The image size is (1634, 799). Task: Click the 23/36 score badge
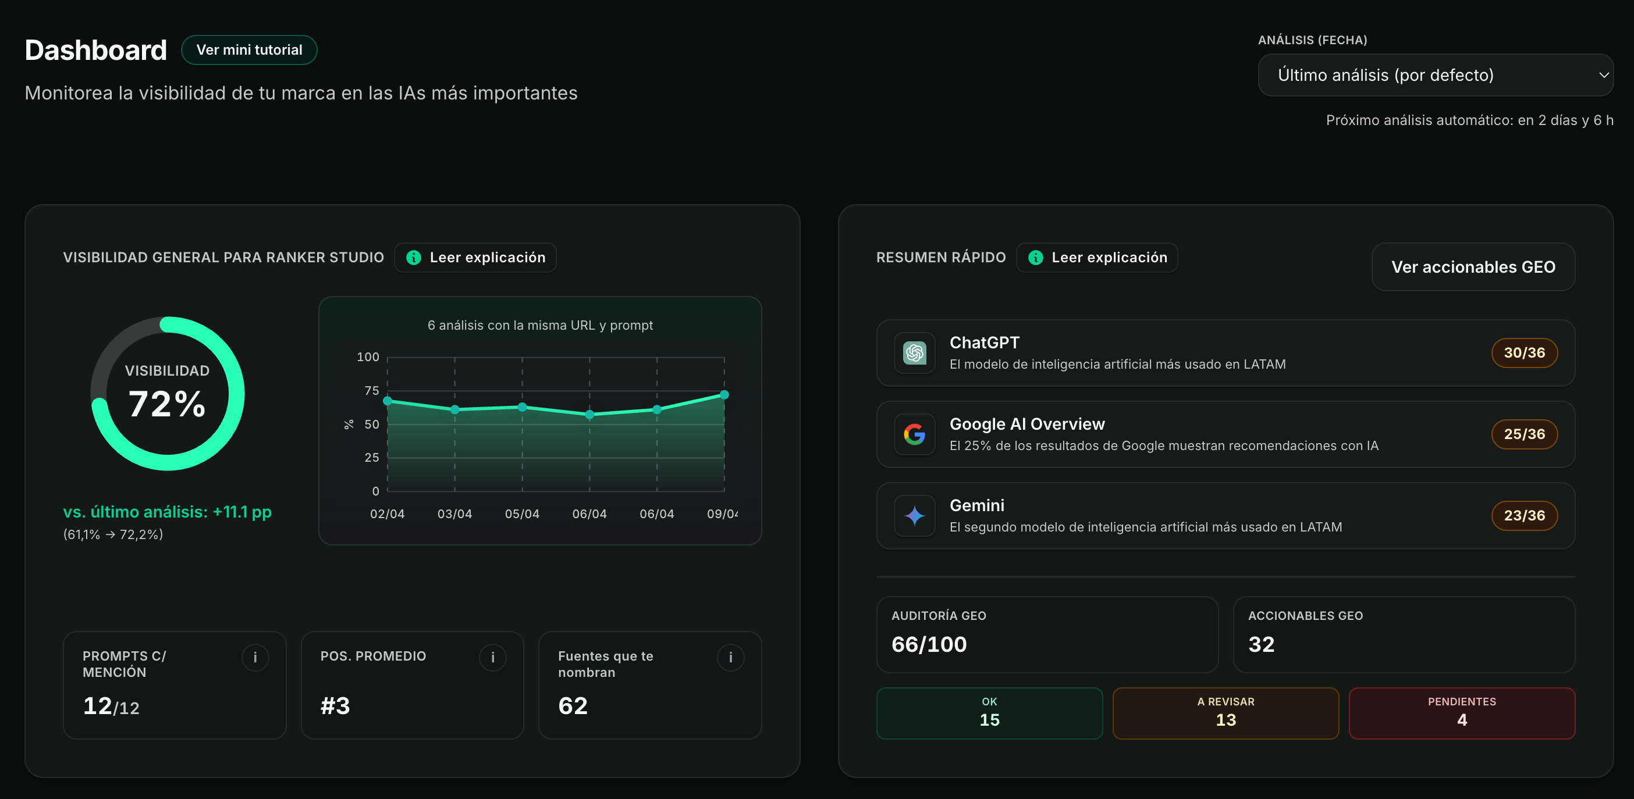tap(1524, 516)
